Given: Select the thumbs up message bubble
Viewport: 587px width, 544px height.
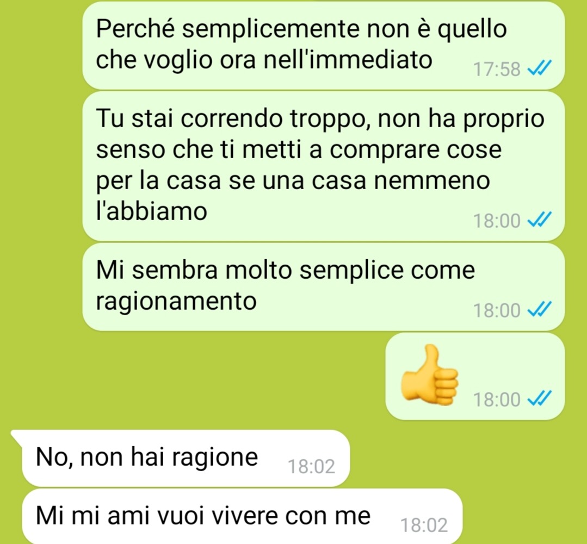Looking at the screenshot, I should click(x=475, y=376).
